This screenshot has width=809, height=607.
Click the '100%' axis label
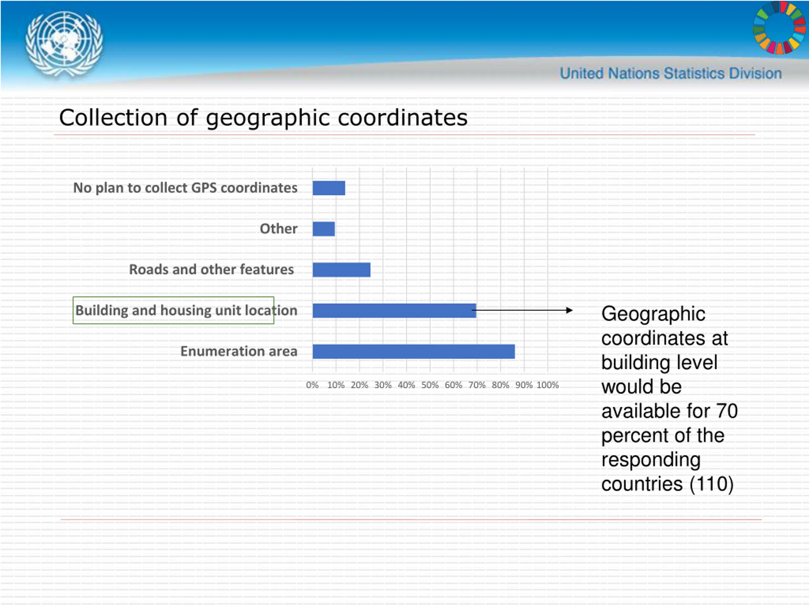(x=548, y=385)
